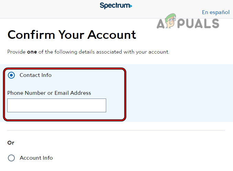Click the Confirm Your Account heading
Image resolution: width=233 pixels, height=171 pixels.
pos(72,35)
